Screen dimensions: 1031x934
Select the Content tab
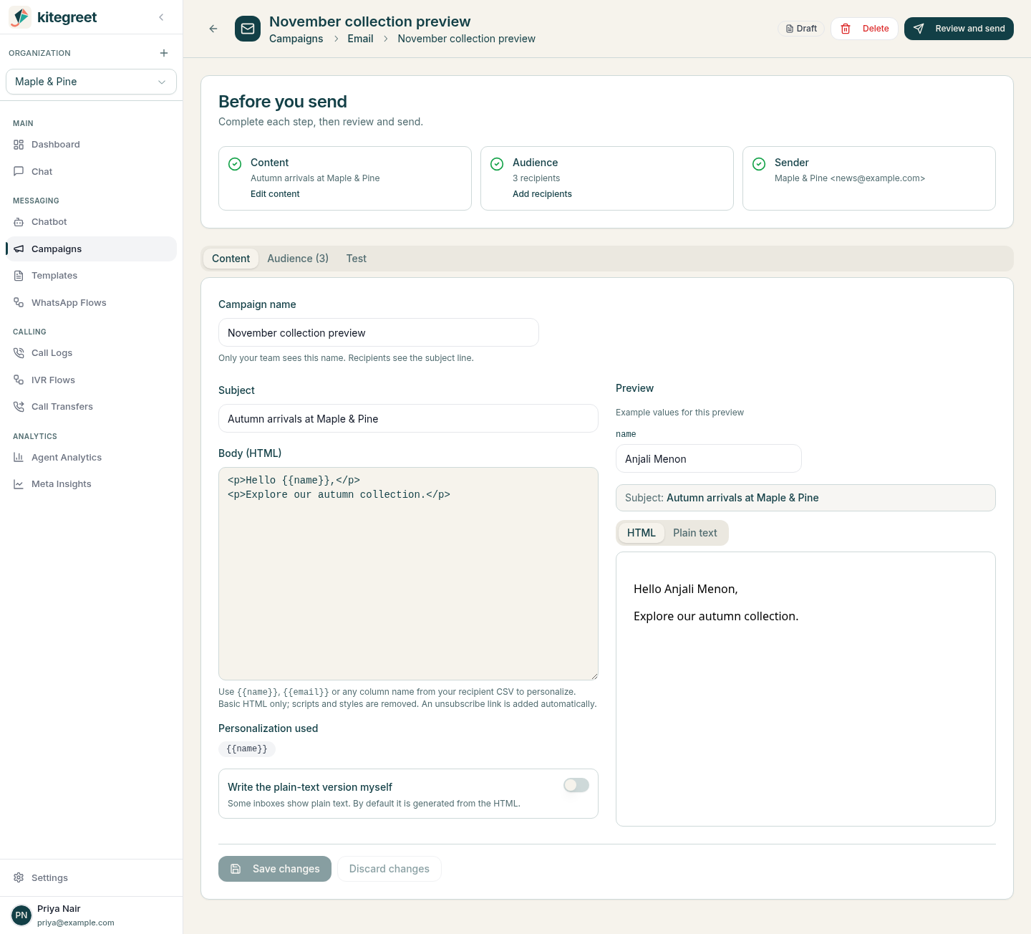pyautogui.click(x=231, y=259)
